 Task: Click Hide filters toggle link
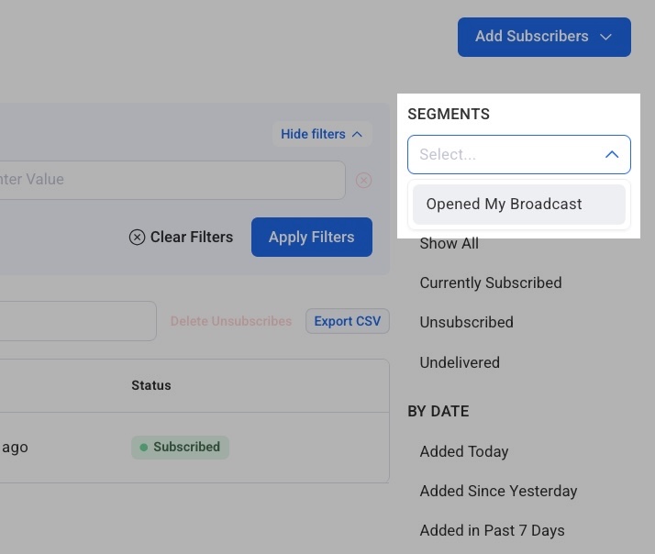[313, 134]
